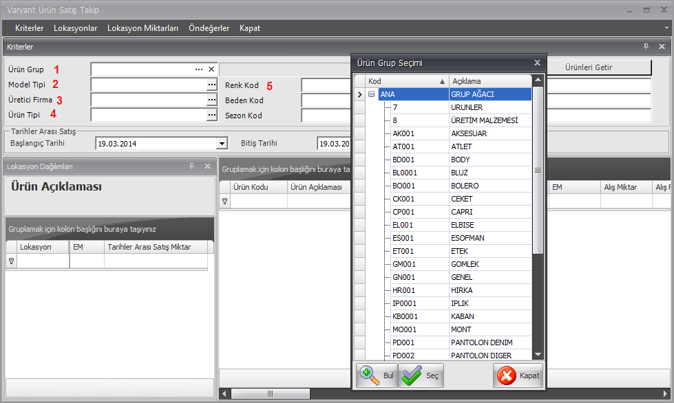The image size is (674, 403).
Task: Open the Üretici Firma lookup button
Action: [211, 100]
